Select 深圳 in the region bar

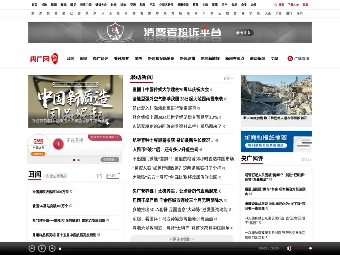click(299, 13)
